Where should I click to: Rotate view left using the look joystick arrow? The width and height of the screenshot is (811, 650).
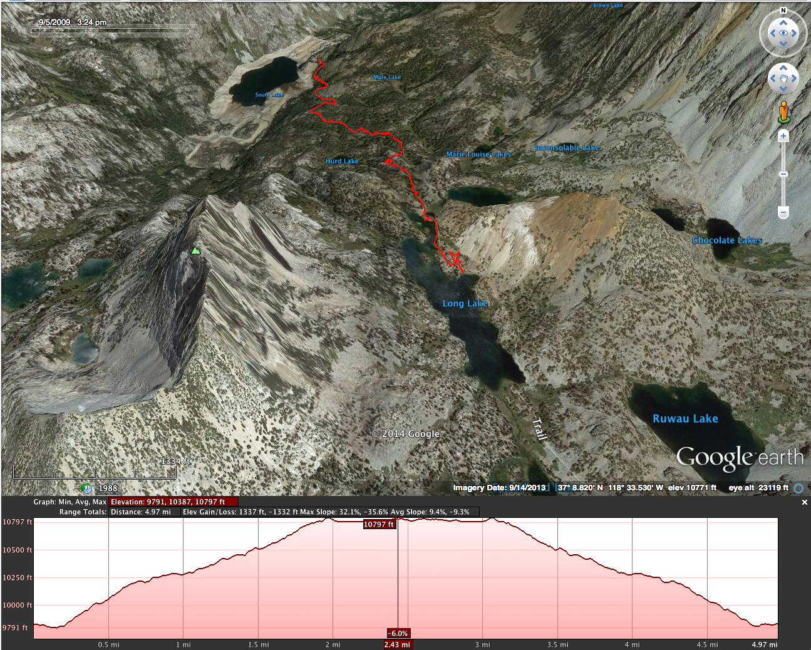772,33
